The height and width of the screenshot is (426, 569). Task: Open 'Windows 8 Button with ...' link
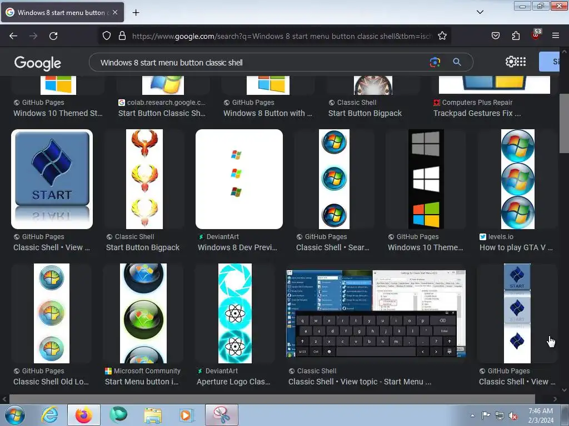coord(268,113)
